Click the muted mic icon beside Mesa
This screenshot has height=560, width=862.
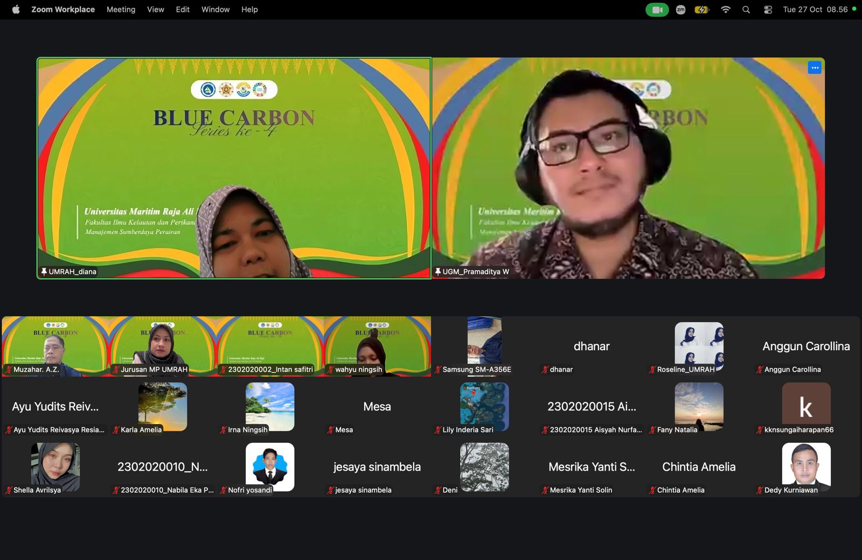click(x=331, y=430)
